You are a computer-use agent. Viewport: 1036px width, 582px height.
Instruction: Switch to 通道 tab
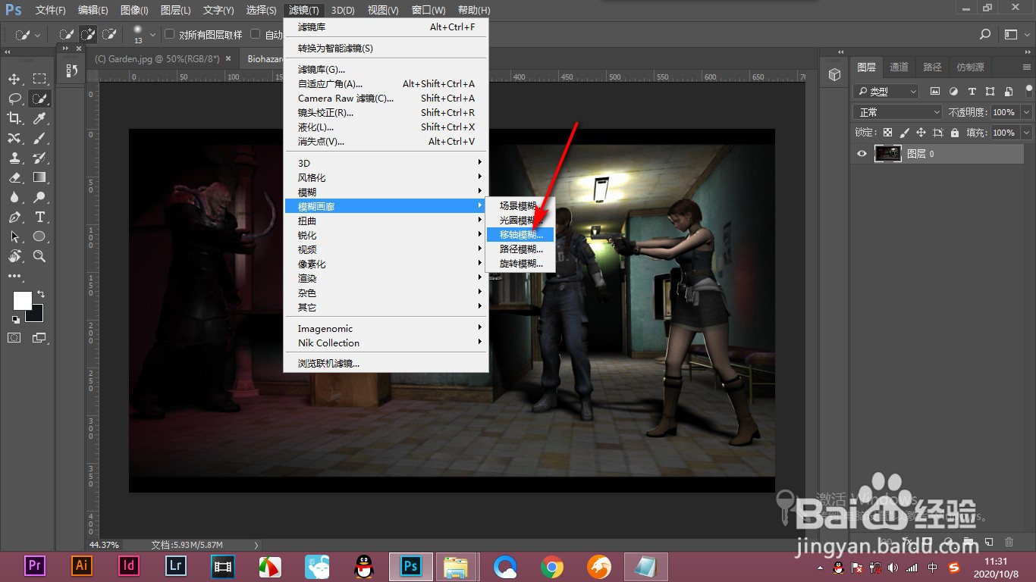click(899, 67)
